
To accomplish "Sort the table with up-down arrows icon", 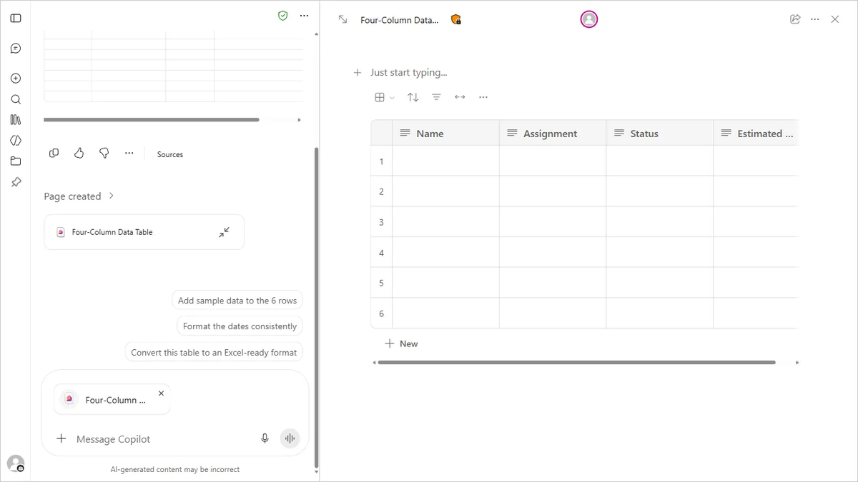I will [413, 97].
